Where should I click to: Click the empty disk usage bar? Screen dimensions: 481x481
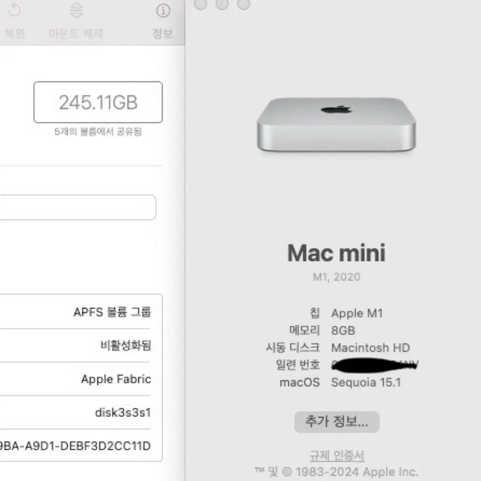point(78,207)
